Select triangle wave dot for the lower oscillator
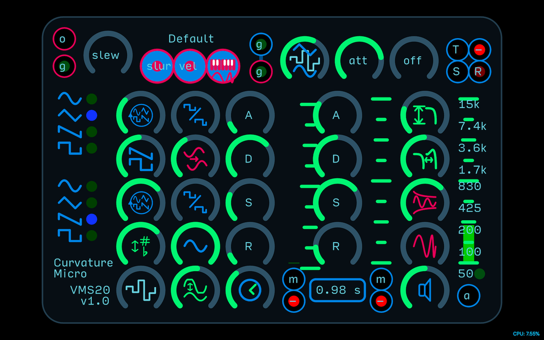 click(91, 203)
